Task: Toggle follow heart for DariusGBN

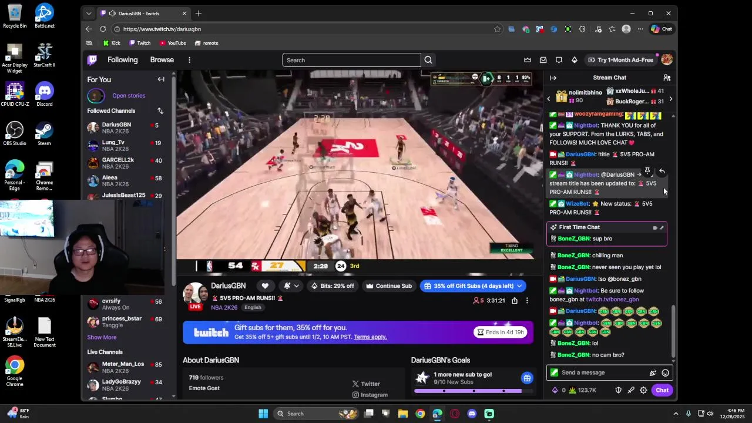Action: (x=265, y=286)
